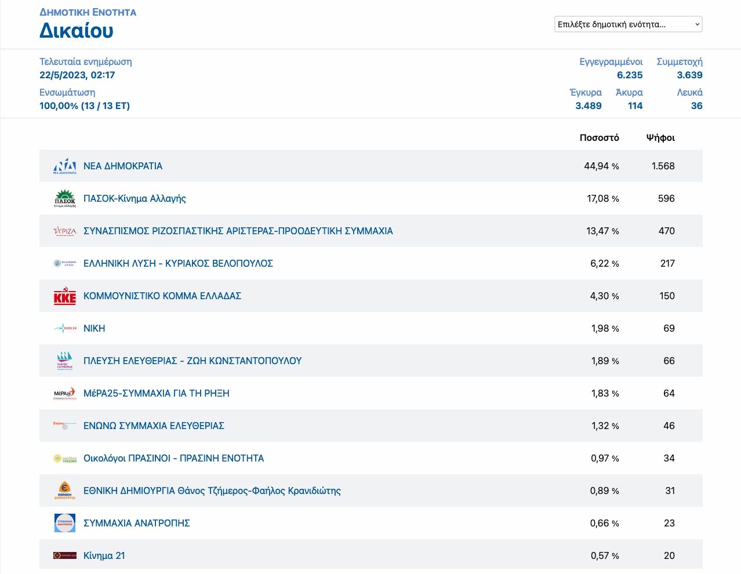Click the turnout value 3.639
Image resolution: width=741 pixels, height=574 pixels.
coord(689,75)
